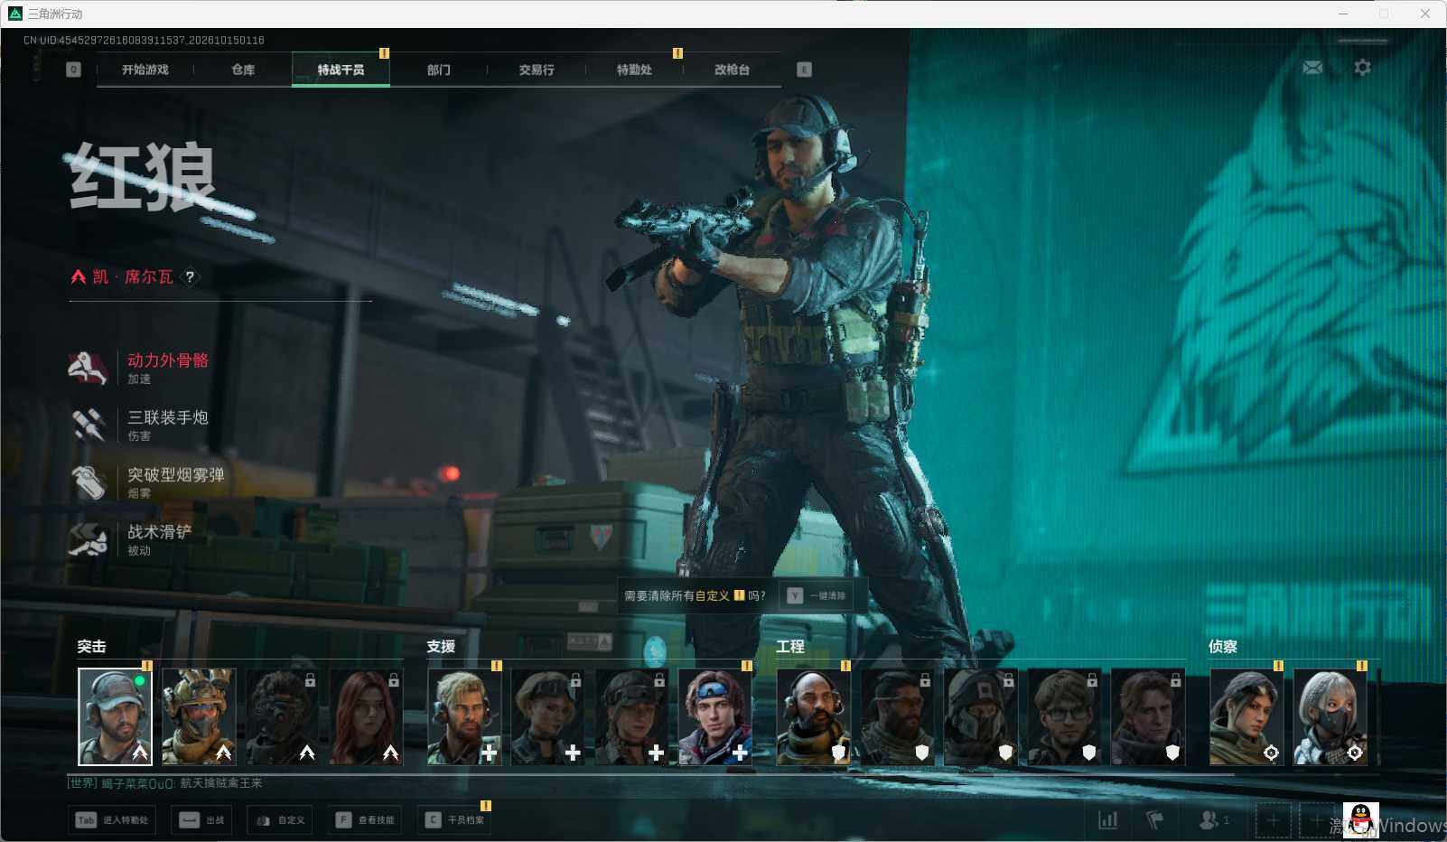This screenshot has height=842, width=1447.
Task: Open the statistics bar chart icon
Action: tap(1107, 819)
